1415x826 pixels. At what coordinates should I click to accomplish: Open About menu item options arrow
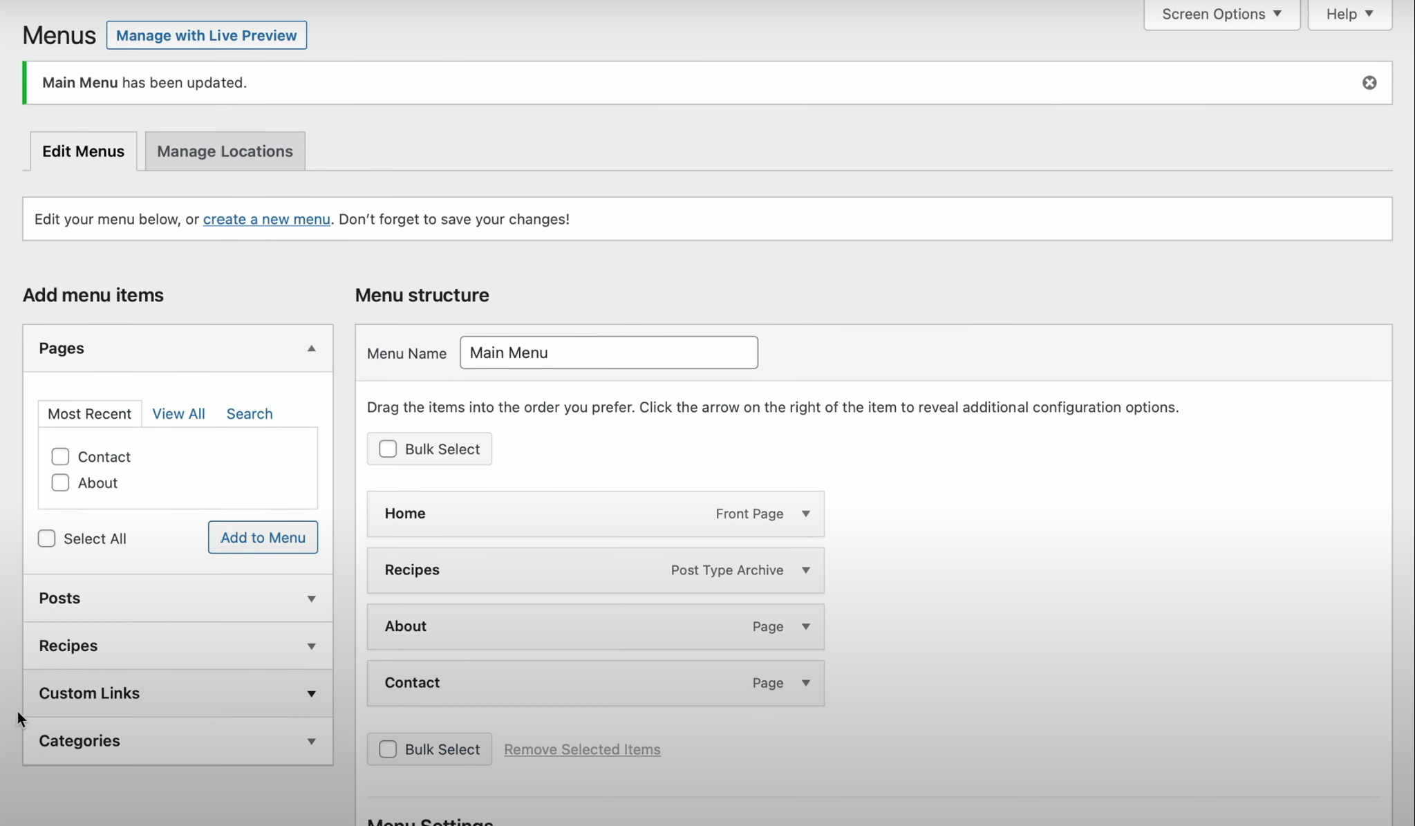tap(805, 626)
